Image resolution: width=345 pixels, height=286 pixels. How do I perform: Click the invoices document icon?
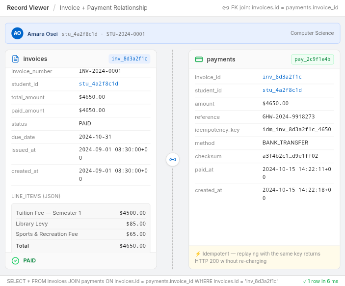[x=15, y=59]
